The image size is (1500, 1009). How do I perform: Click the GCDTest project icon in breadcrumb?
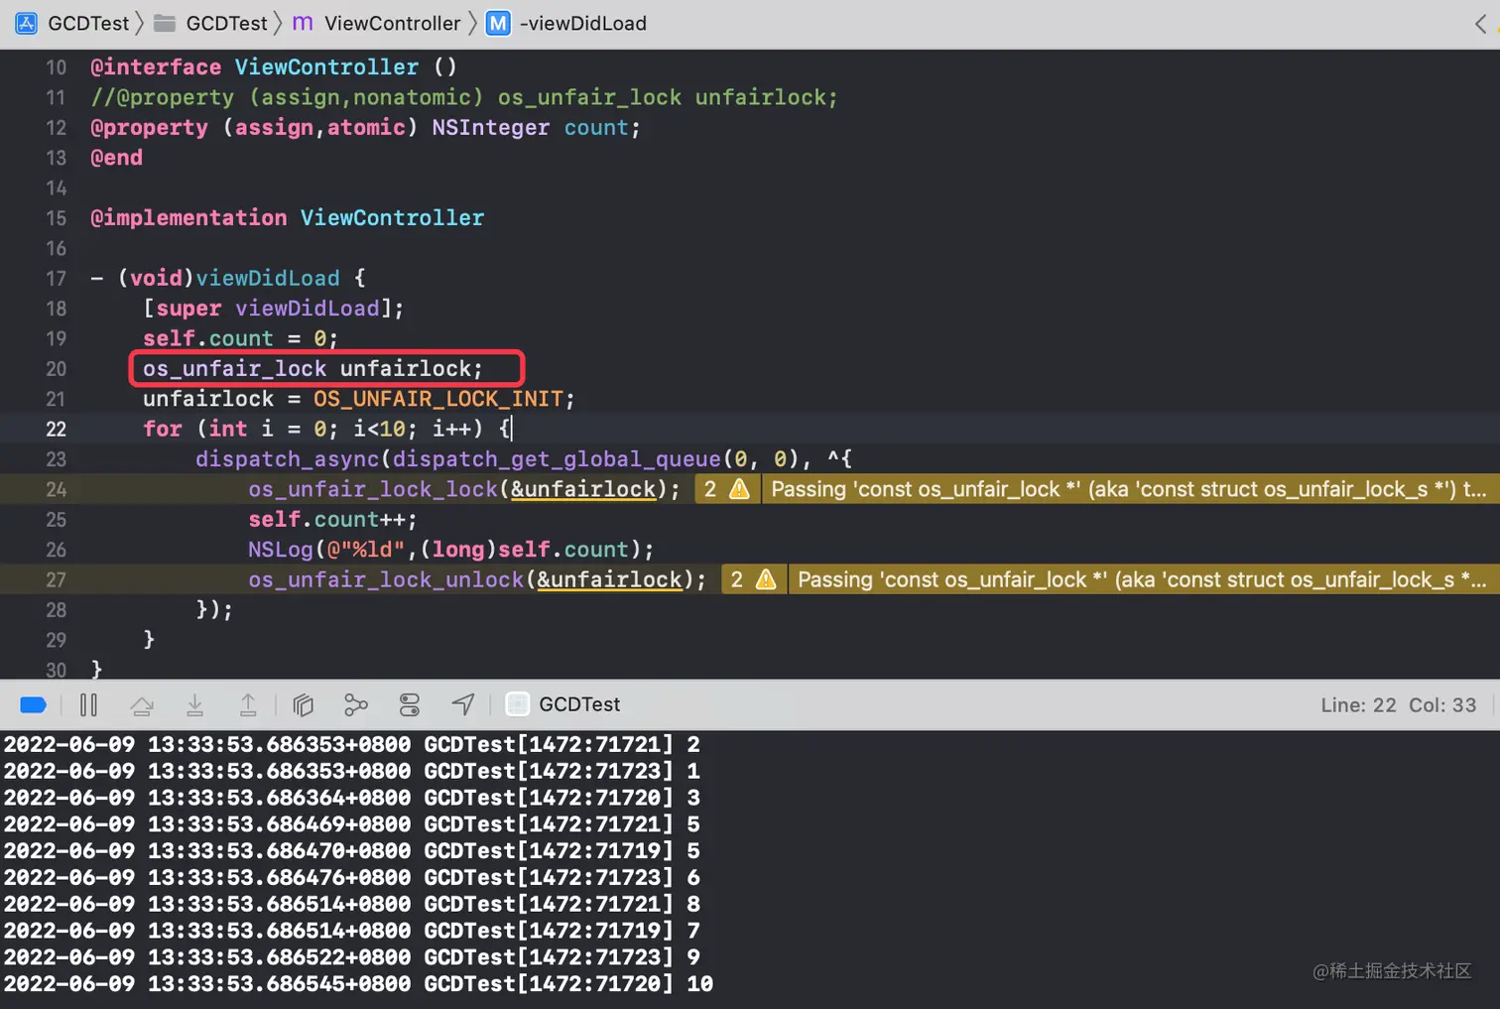click(27, 23)
